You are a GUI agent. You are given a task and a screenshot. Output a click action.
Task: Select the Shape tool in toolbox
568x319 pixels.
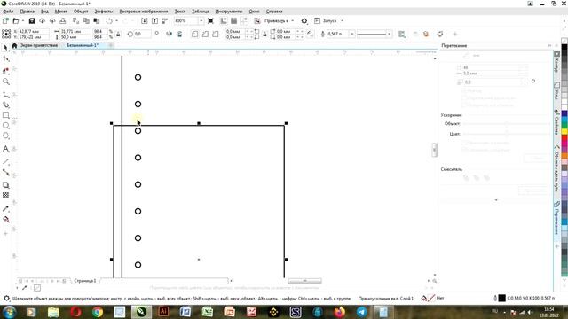tap(6, 58)
